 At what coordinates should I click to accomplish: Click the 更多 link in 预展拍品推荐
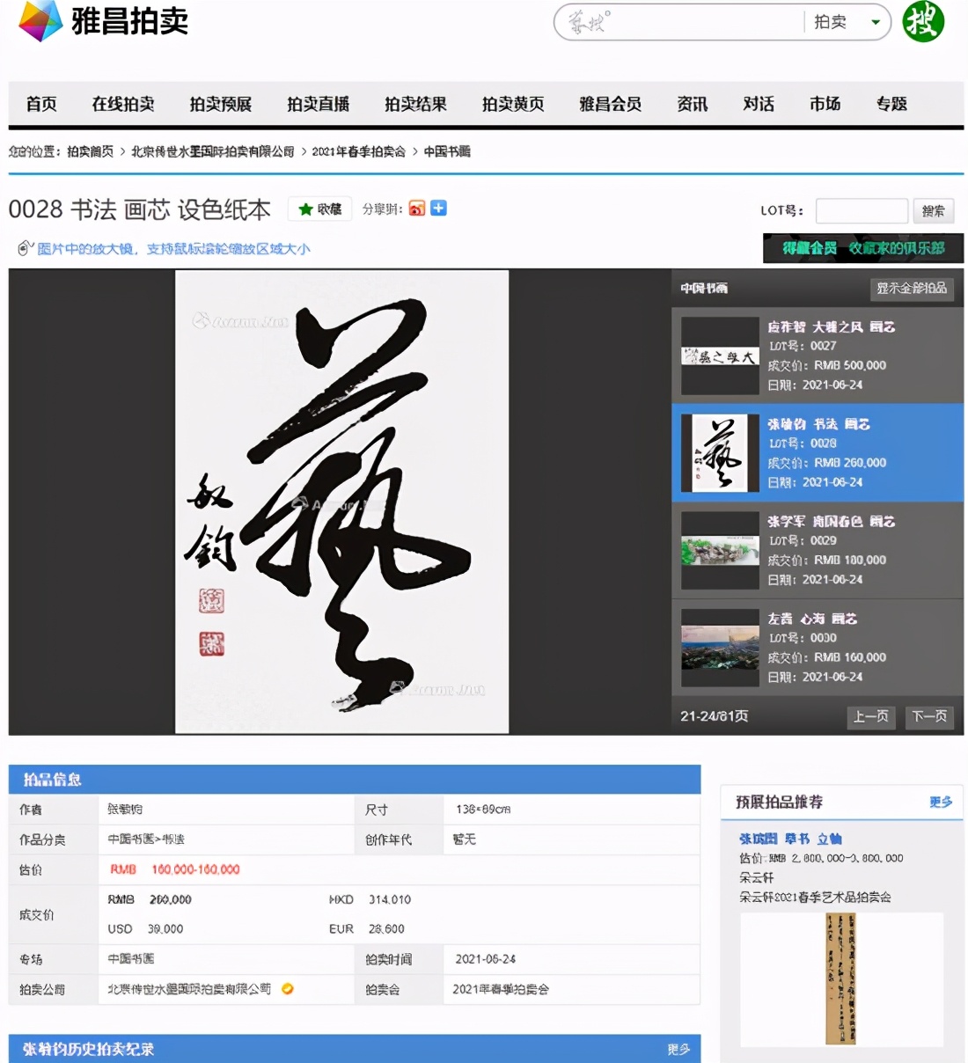pos(941,803)
